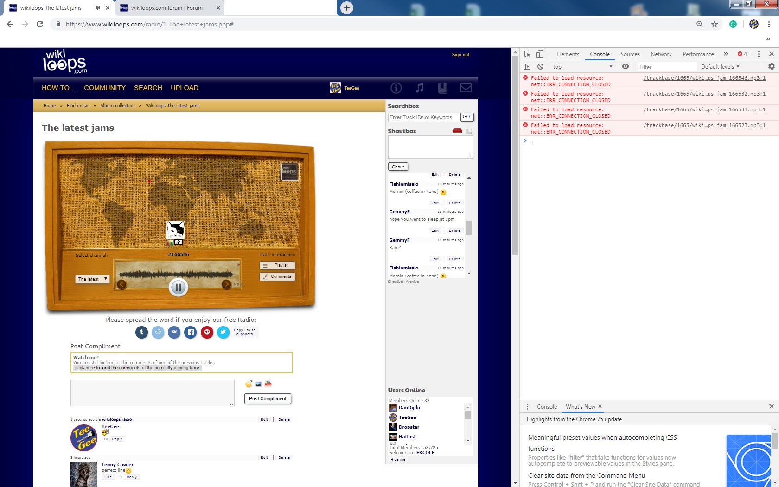The height and width of the screenshot is (487, 779).
Task: Click the Shout button
Action: [398, 167]
